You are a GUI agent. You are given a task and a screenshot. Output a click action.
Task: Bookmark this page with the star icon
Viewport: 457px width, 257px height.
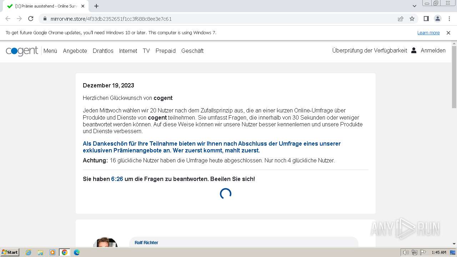(x=412, y=19)
